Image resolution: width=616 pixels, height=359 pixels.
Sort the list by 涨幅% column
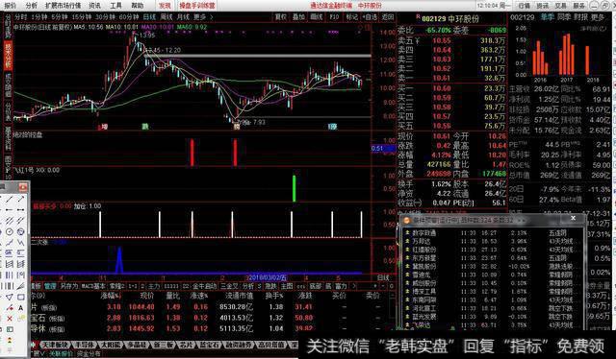tap(111, 296)
